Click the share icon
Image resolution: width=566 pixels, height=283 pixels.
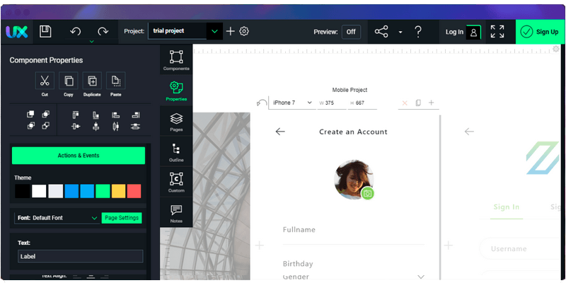coord(381,32)
